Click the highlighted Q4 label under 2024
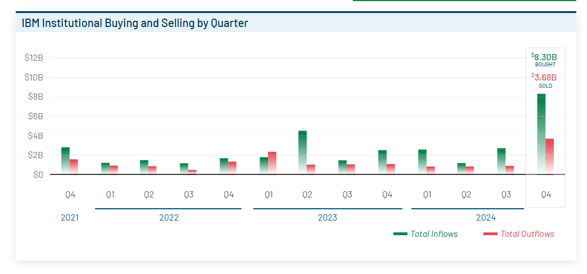587x274 pixels. (x=546, y=195)
